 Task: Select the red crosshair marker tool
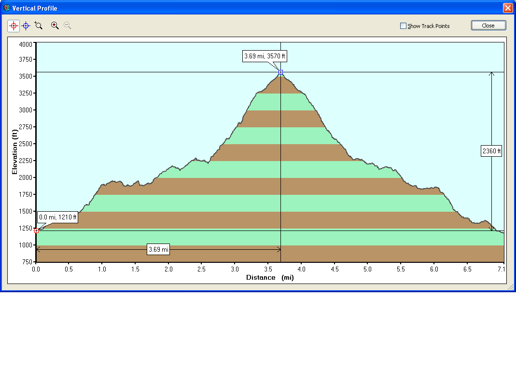point(14,26)
